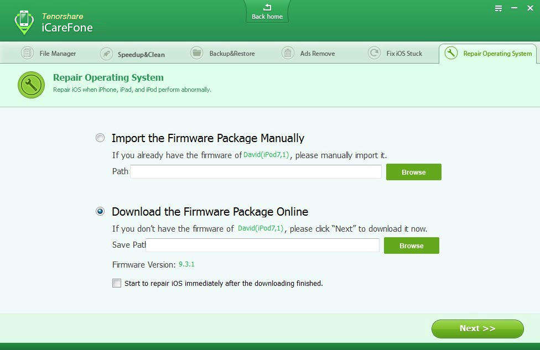Select Import the Firmware Package Manually radio
This screenshot has height=350, width=540.
[x=100, y=138]
